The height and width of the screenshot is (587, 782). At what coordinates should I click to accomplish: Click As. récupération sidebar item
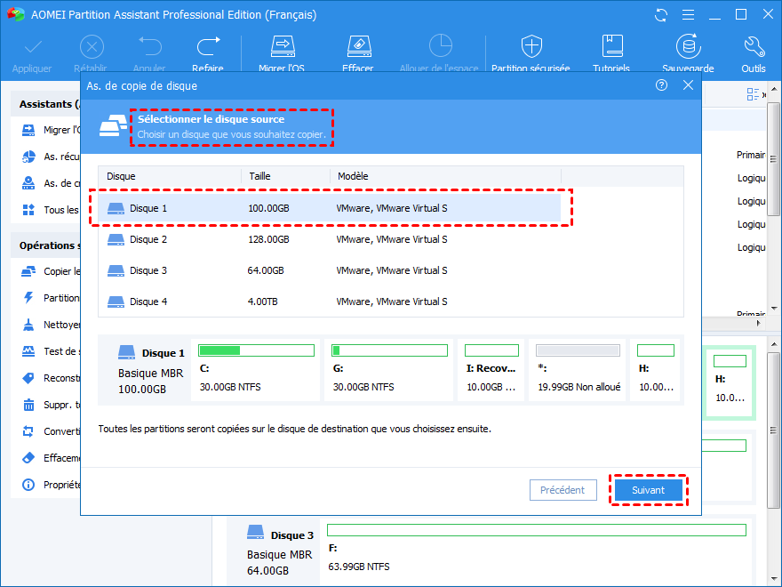[x=51, y=157]
